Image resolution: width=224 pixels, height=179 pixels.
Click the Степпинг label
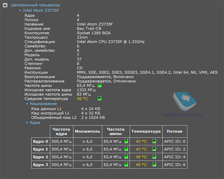point(34,64)
